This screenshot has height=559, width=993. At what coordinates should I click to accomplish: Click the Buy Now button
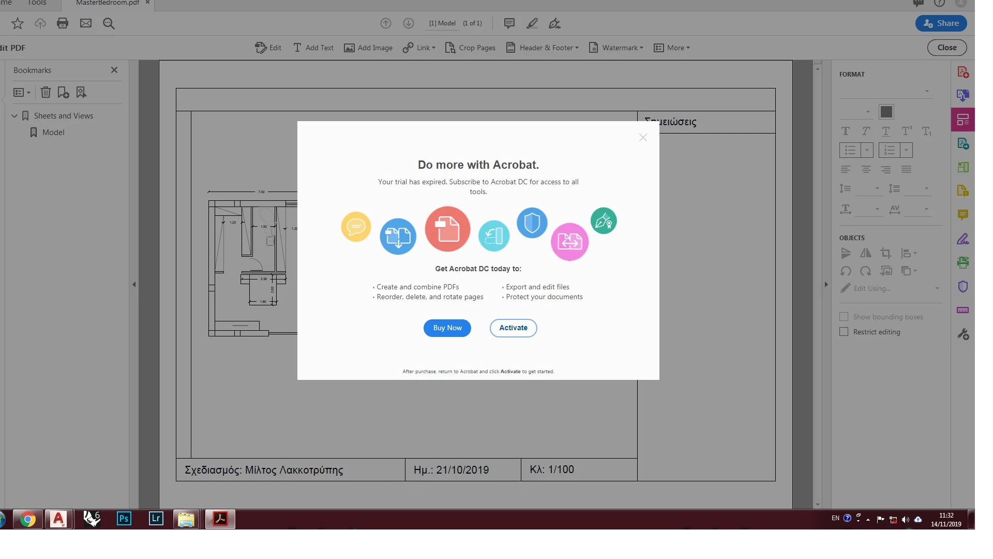[447, 328]
